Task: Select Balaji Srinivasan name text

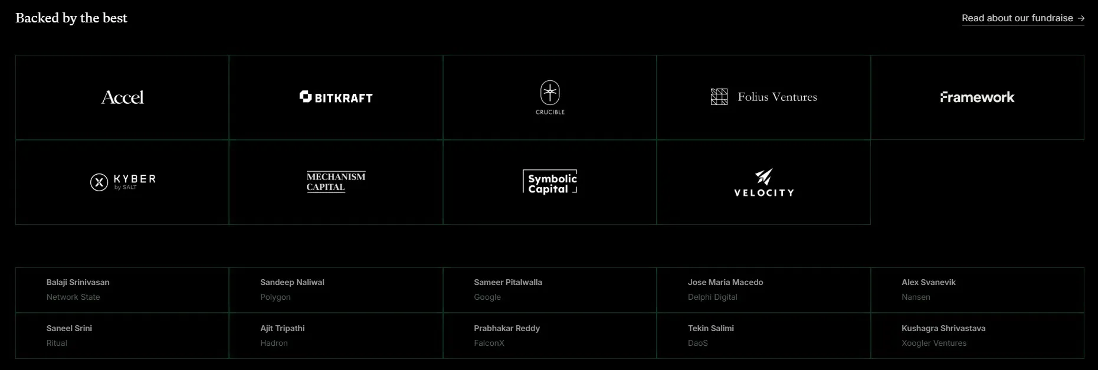Action: [x=78, y=282]
